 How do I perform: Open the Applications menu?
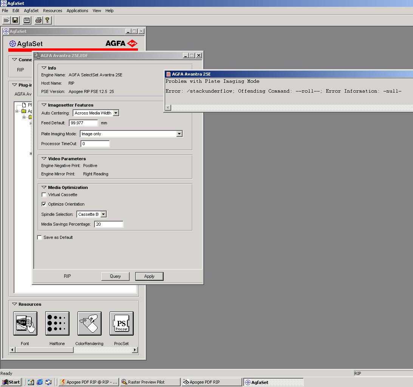coord(77,11)
